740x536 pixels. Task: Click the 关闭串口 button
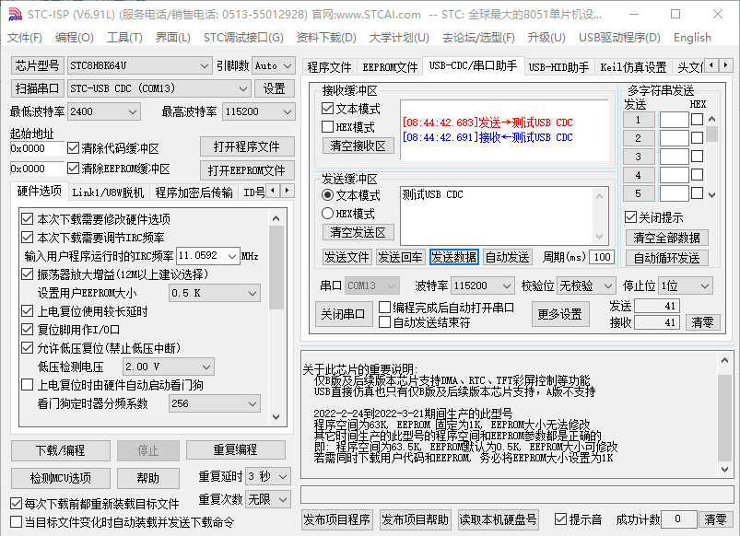(x=343, y=314)
